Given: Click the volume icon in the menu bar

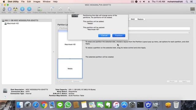Looking at the screenshot, I should (x=144, y=2).
